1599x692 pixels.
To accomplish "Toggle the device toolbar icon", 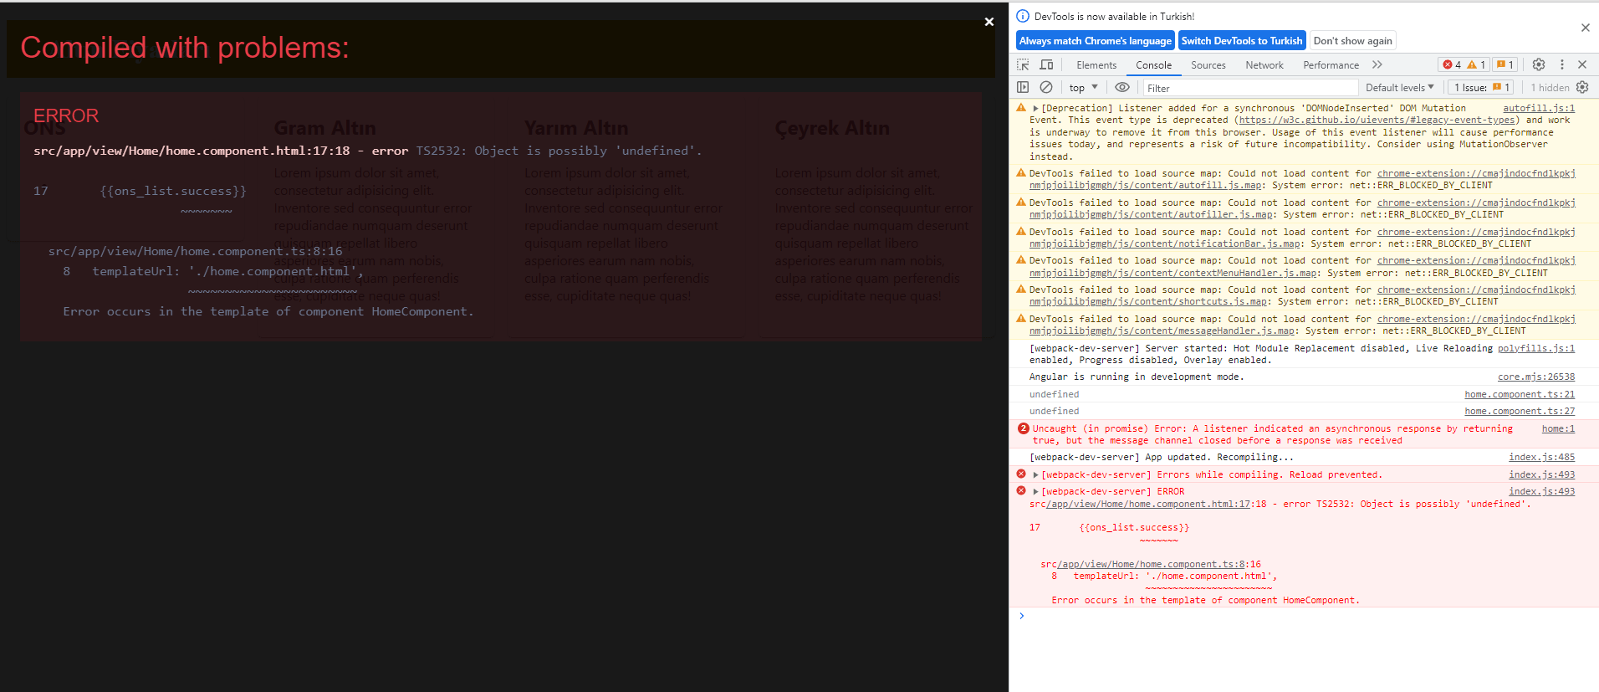I will 1046,64.
